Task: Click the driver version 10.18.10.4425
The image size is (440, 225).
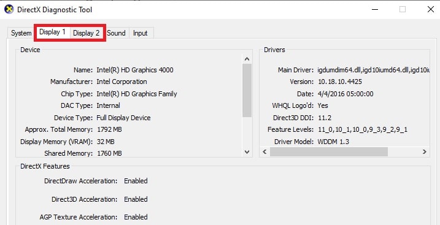Action: point(340,82)
